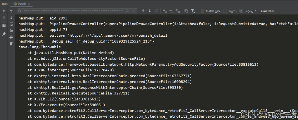Click the okhttp3.RealCall.execute stack frame
Viewport: 298px width, 120px height.
click(79, 93)
